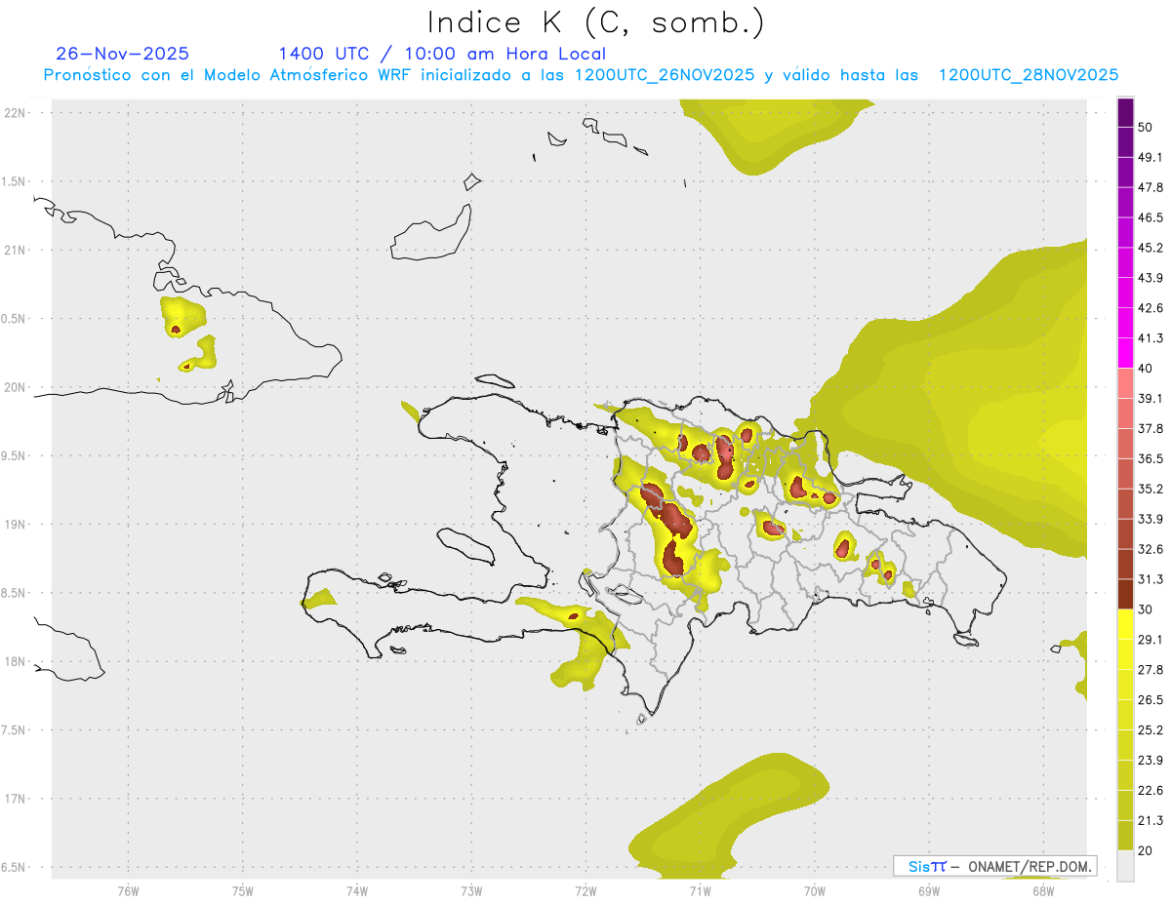Click the "76W" longitude label

pos(128,890)
